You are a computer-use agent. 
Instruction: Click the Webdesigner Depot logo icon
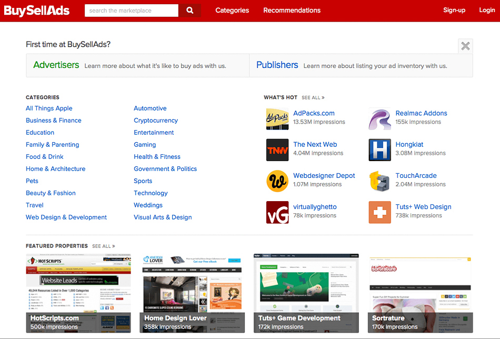(277, 181)
